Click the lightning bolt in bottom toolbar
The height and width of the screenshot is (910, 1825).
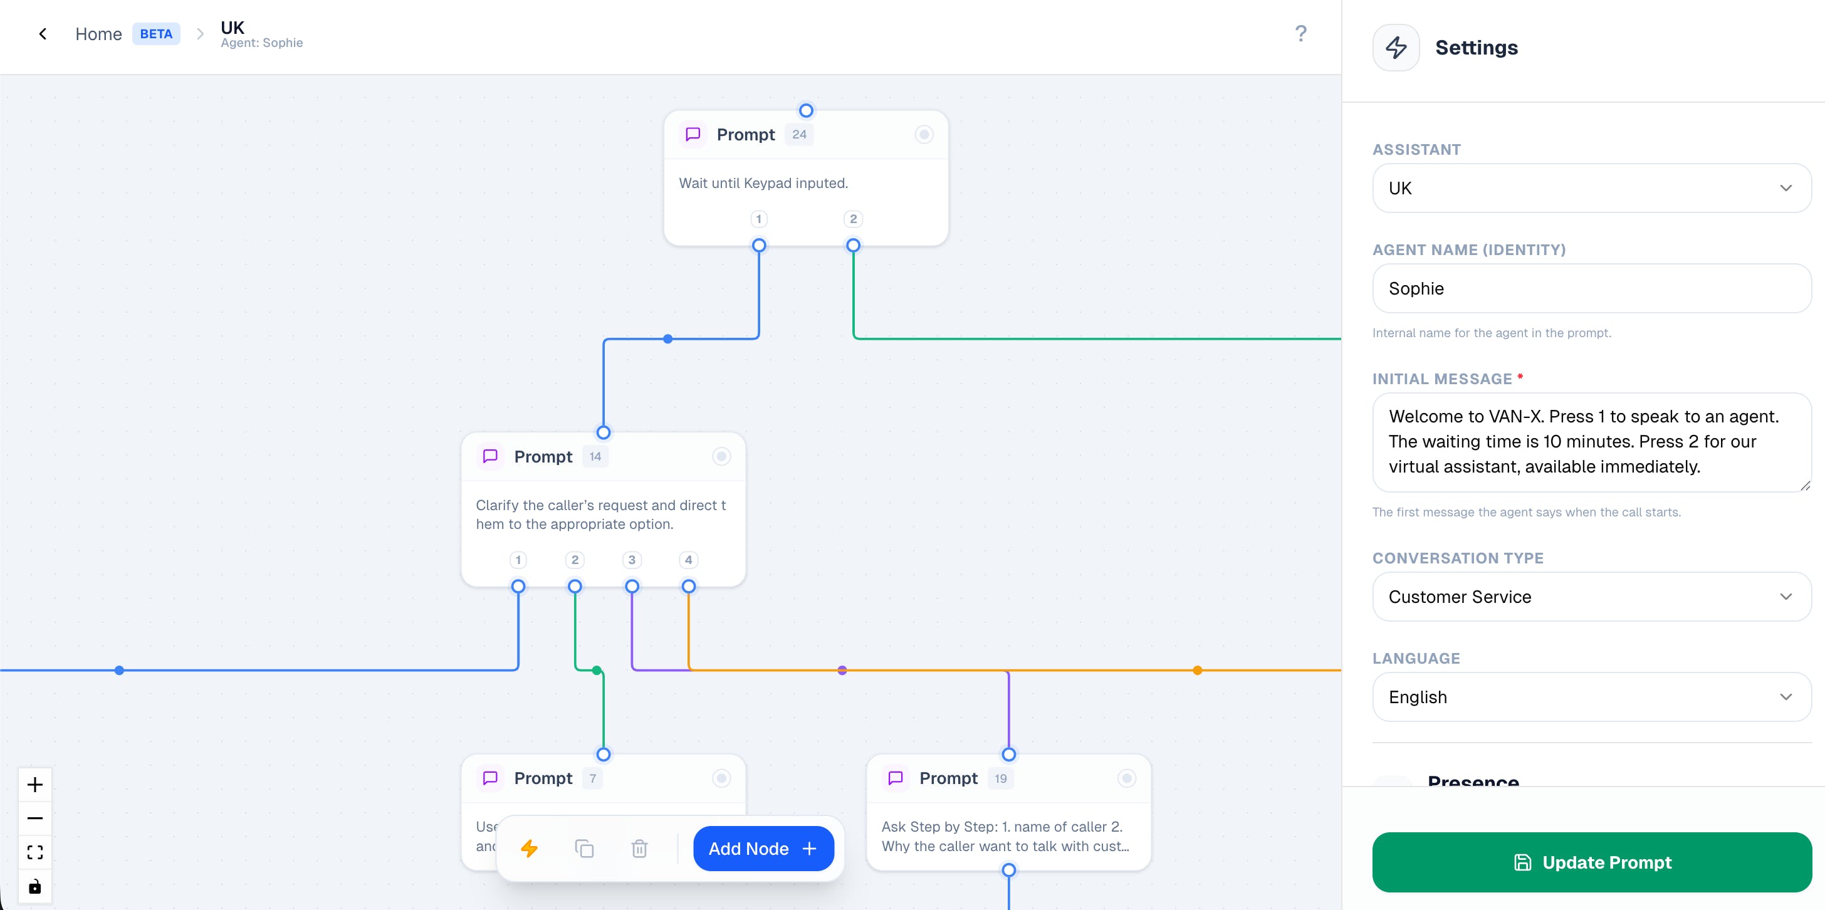coord(529,849)
